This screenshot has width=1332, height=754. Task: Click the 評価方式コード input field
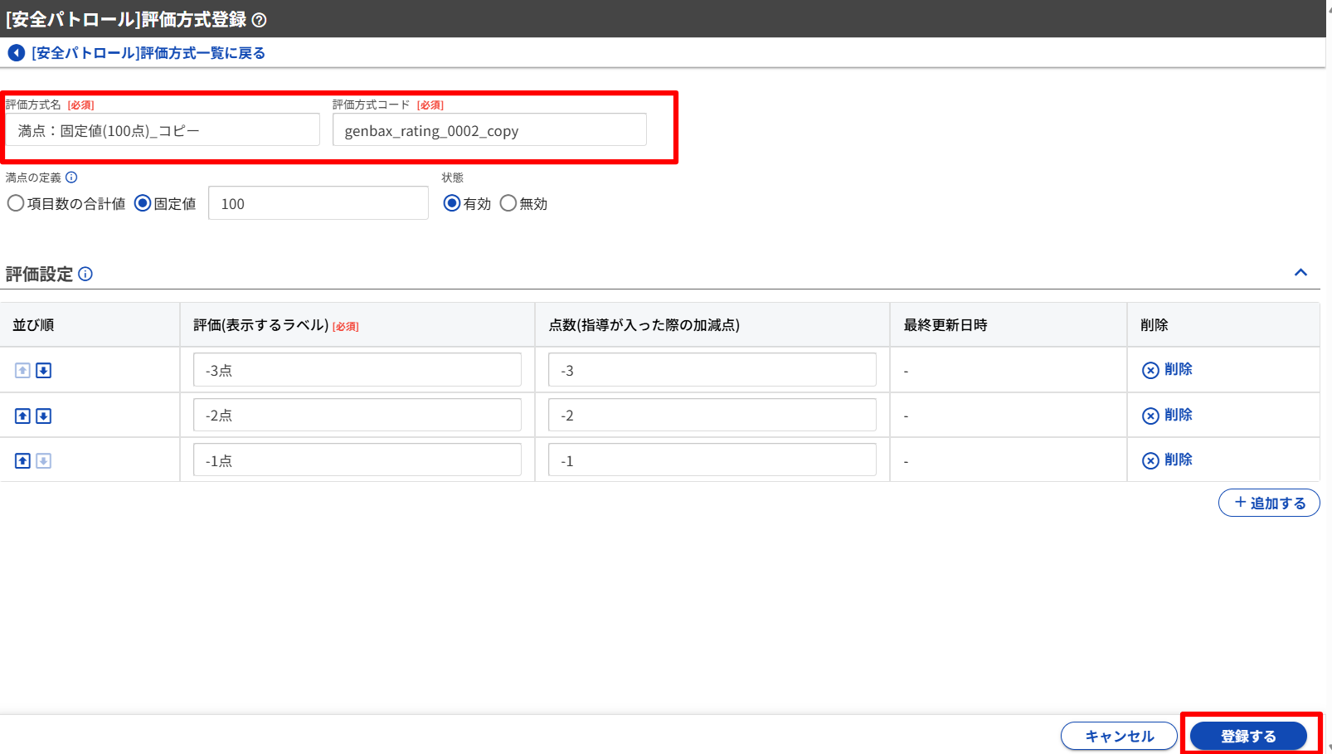coord(489,130)
